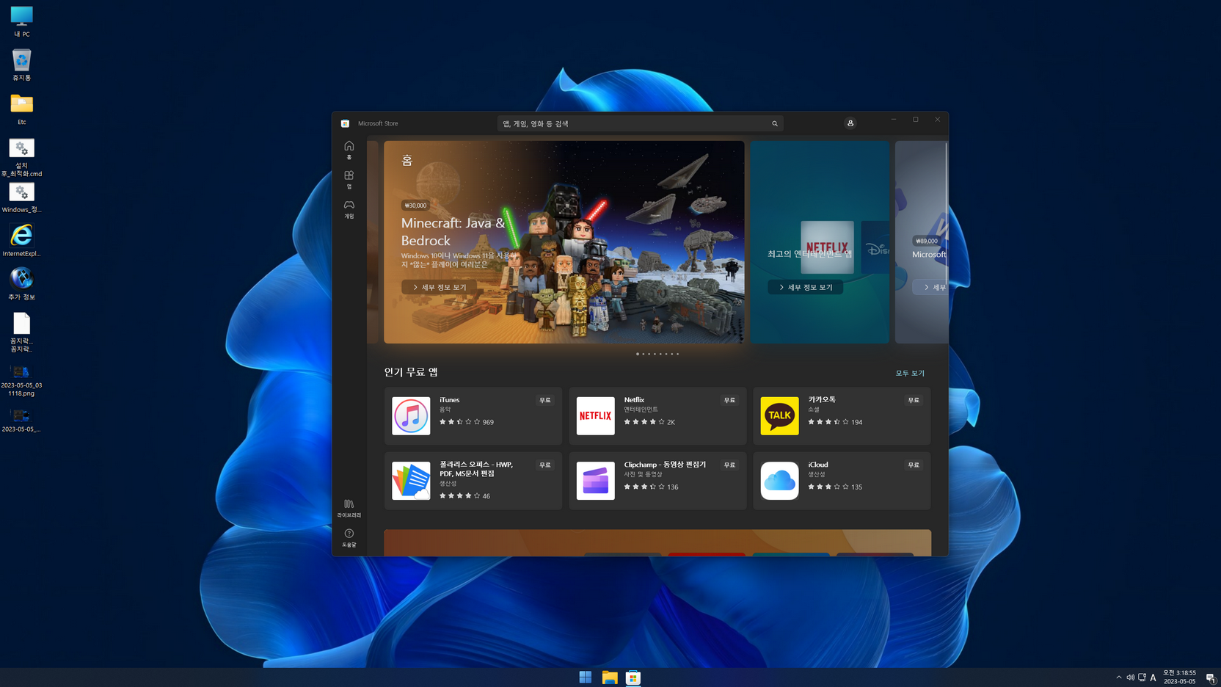
Task: Select the Internet Explorer desktop icon
Action: tap(21, 240)
